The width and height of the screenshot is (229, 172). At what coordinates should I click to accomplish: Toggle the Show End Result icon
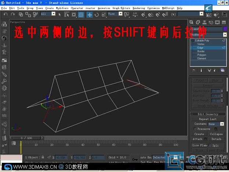(x=201, y=70)
